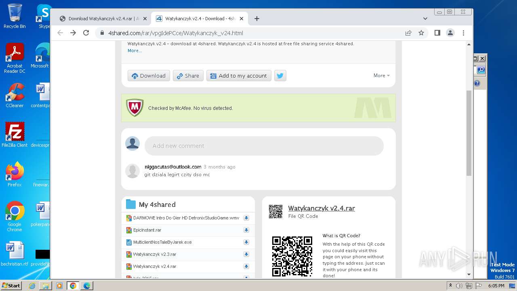Open Firefox desktop shortcut
This screenshot has height=291, width=517.
pos(15,174)
